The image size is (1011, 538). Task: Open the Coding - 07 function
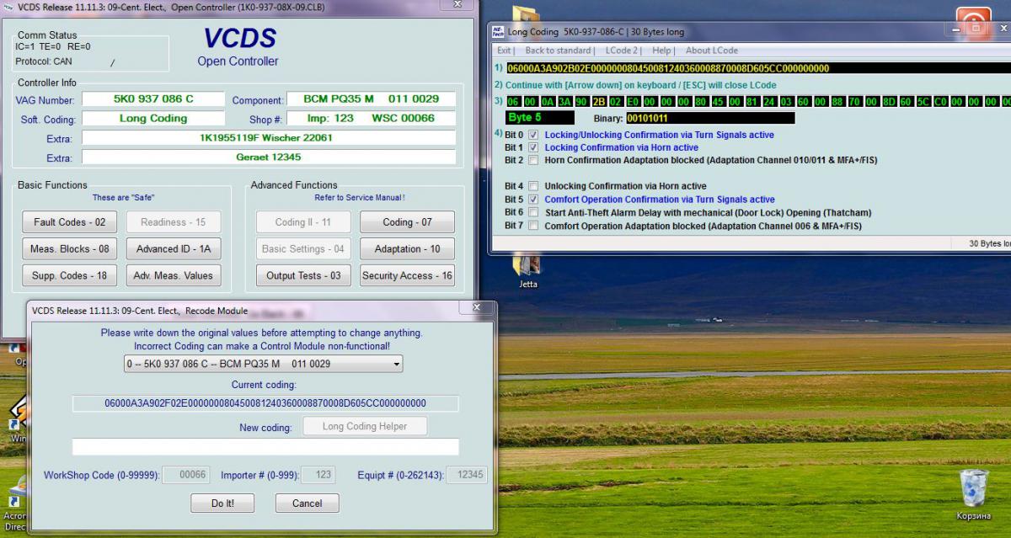pos(407,222)
